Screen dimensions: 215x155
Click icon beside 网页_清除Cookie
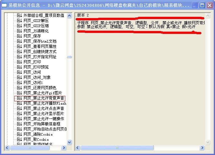pos(19,134)
